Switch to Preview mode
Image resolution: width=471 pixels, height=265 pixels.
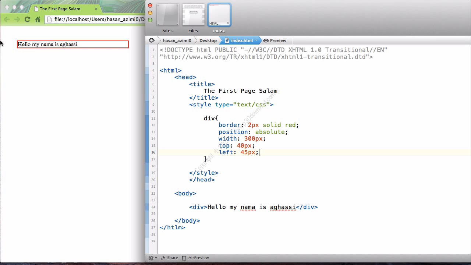coord(275,40)
